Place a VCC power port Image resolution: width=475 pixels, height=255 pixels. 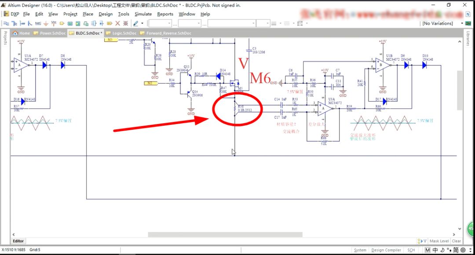click(x=54, y=23)
